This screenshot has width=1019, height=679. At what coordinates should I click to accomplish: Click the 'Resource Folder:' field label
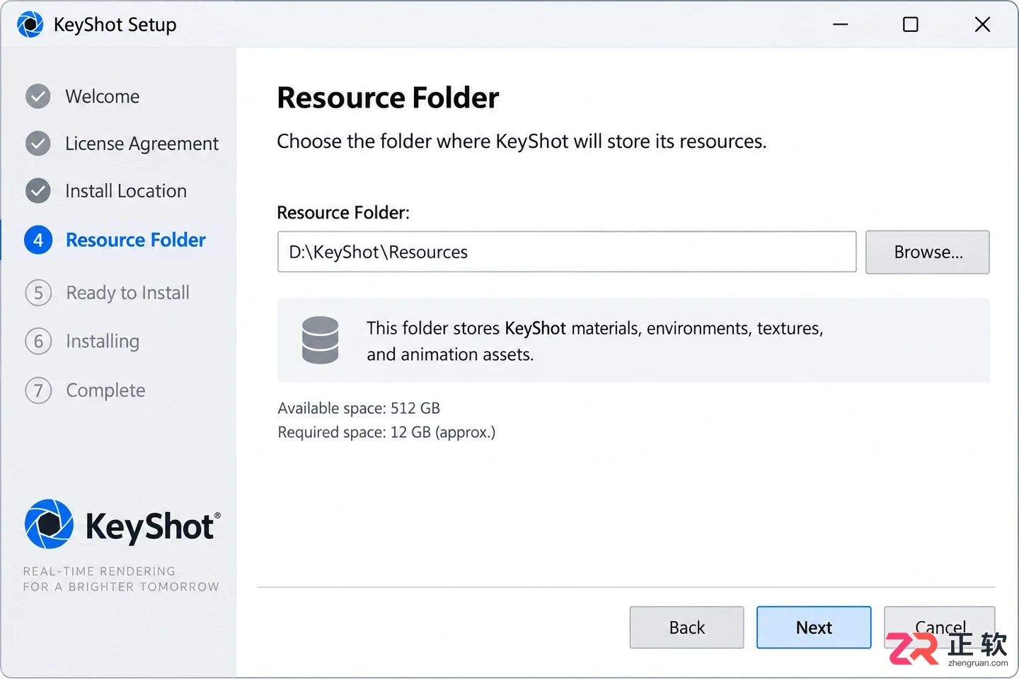[x=343, y=213]
